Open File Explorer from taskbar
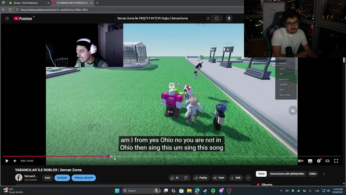 189,191
